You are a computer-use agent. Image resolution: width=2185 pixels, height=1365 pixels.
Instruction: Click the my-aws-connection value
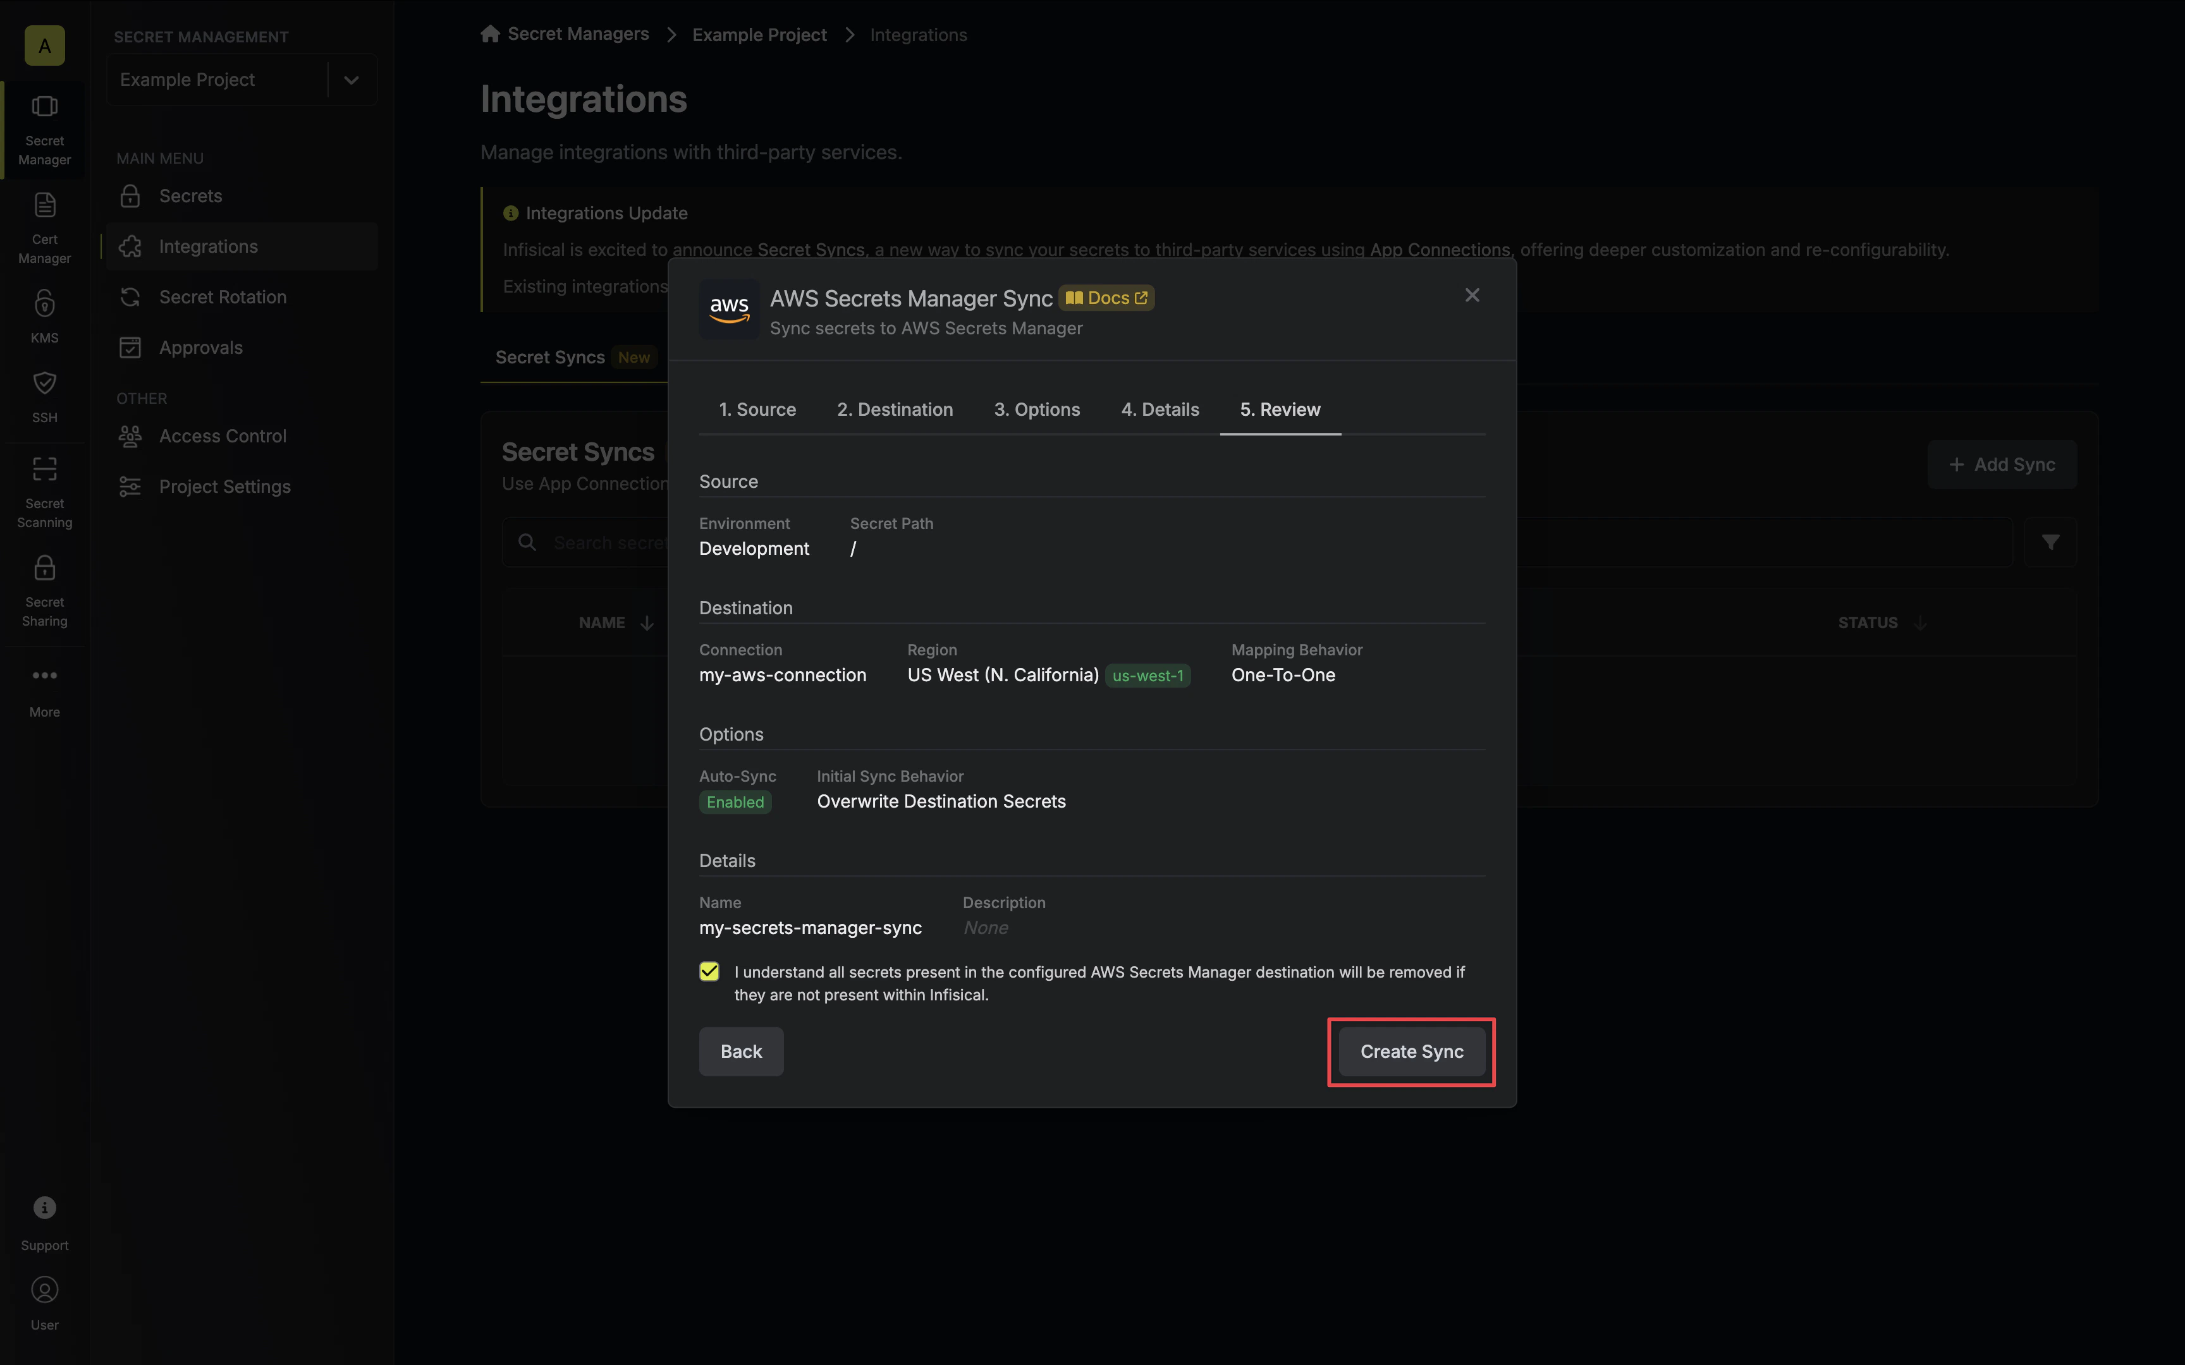pos(783,676)
